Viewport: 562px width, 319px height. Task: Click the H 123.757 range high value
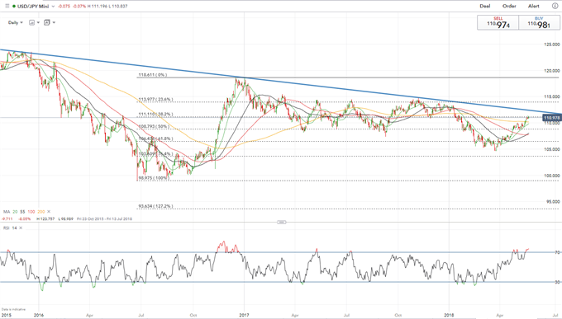coord(45,219)
